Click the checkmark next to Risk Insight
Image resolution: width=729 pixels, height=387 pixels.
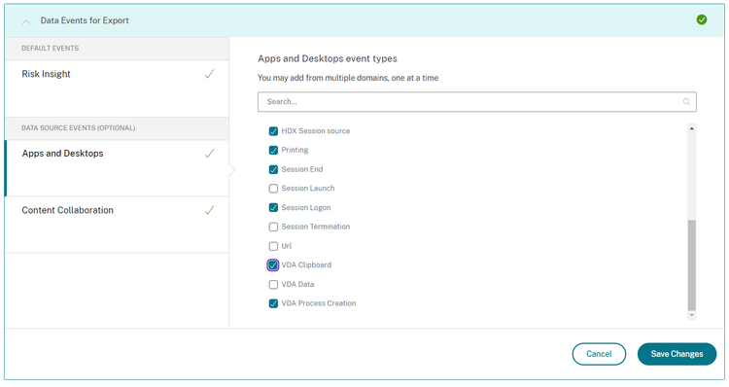coord(209,74)
